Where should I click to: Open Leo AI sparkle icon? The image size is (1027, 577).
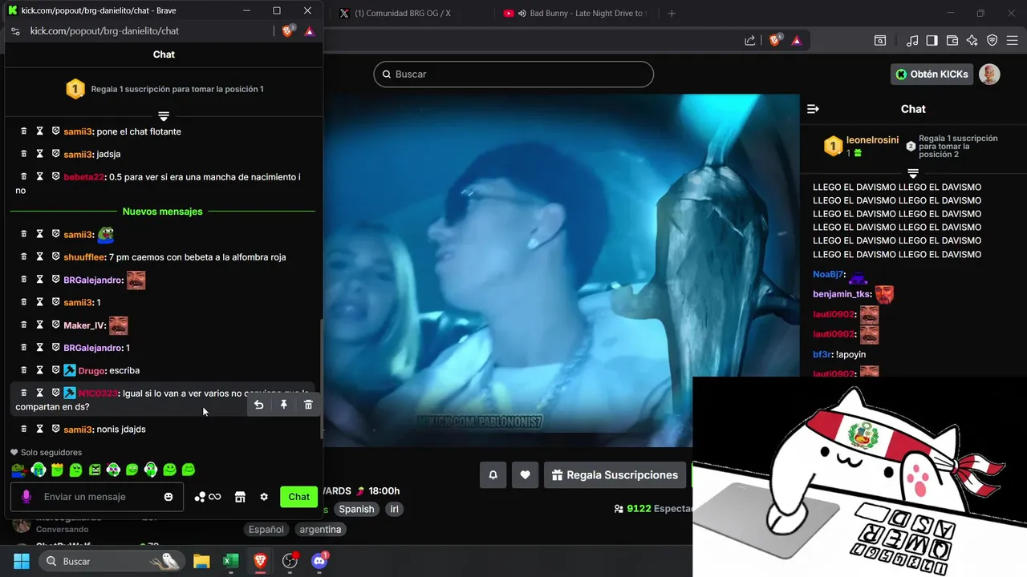click(972, 40)
